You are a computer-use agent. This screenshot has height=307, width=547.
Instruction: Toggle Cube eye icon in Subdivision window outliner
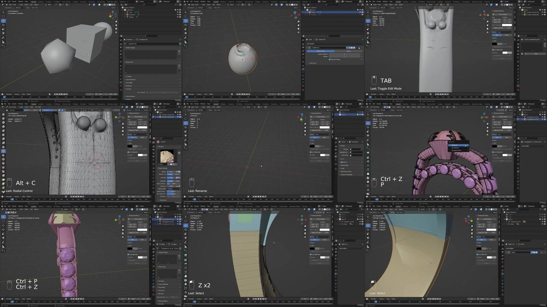[360, 12]
